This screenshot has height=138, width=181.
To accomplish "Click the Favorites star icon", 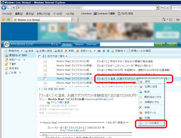I will click(3, 20).
